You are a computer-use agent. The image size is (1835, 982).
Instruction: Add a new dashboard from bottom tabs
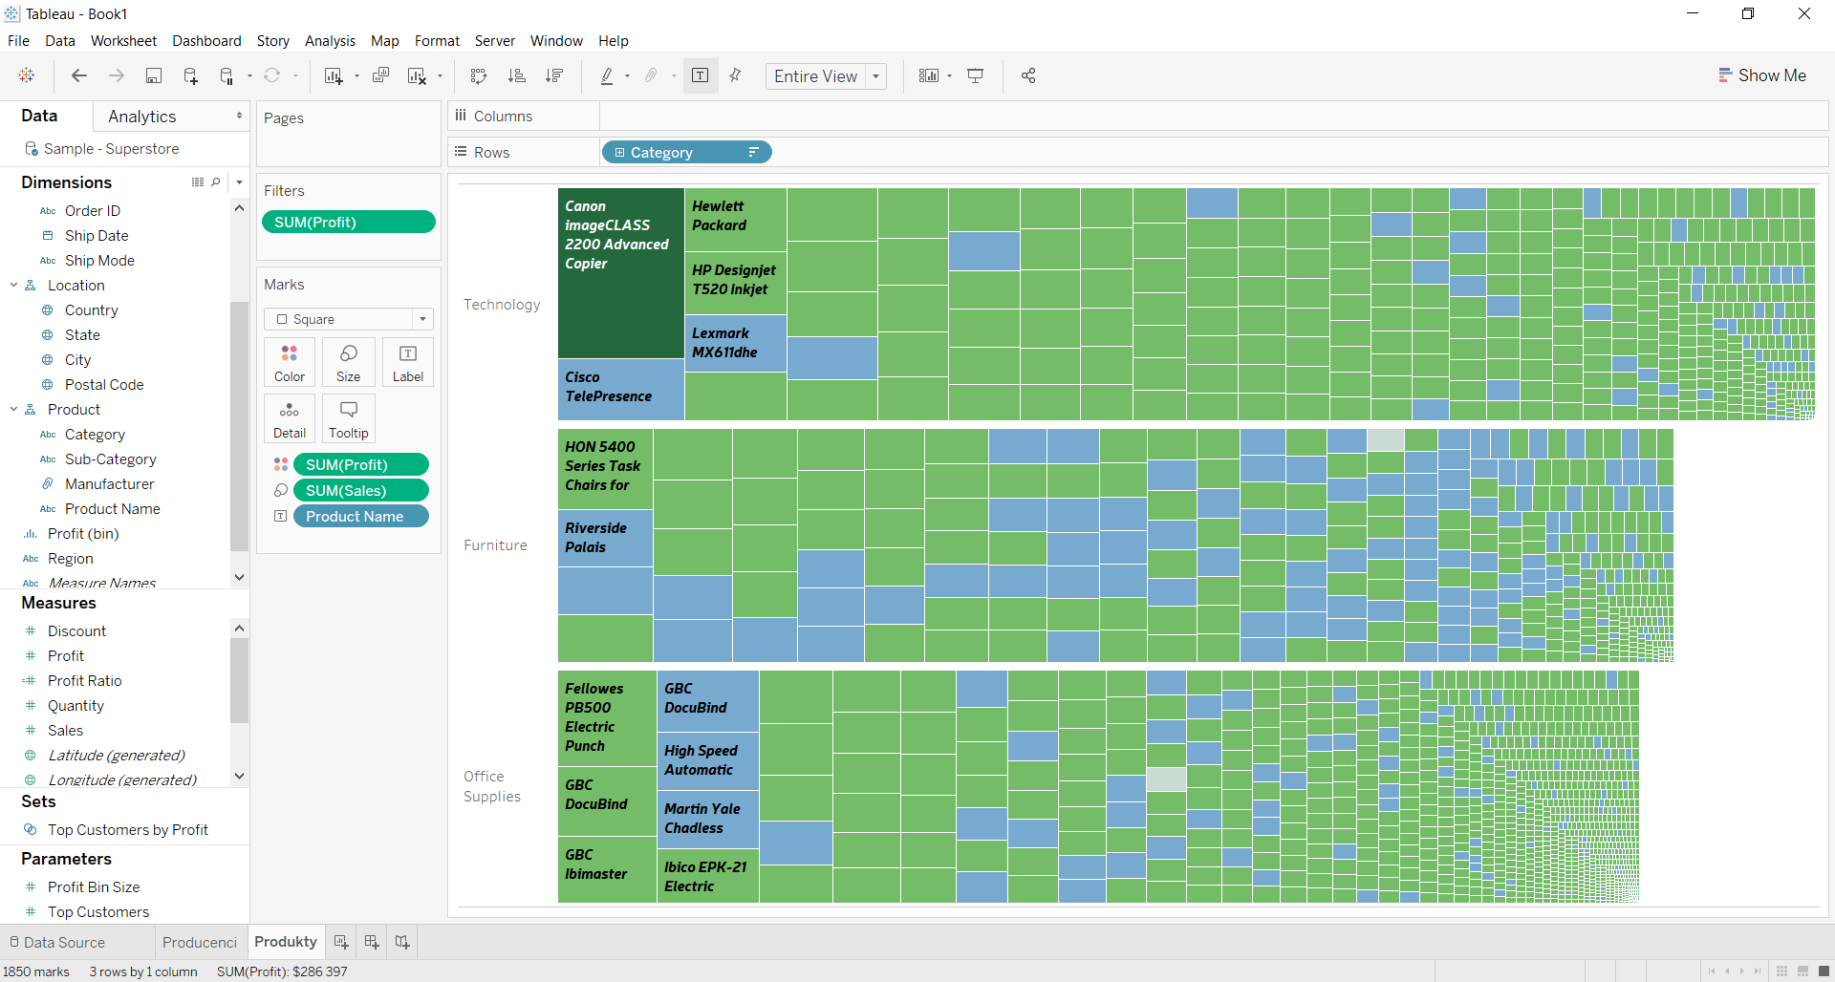tap(372, 942)
